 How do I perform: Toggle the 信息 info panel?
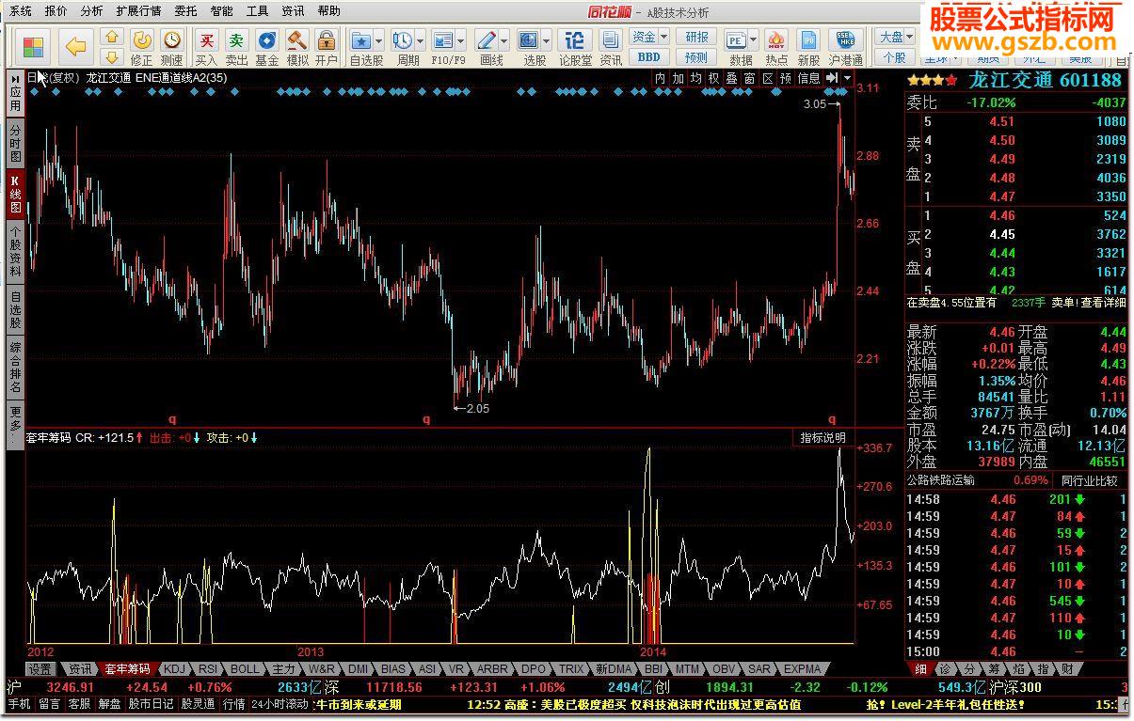tap(809, 78)
